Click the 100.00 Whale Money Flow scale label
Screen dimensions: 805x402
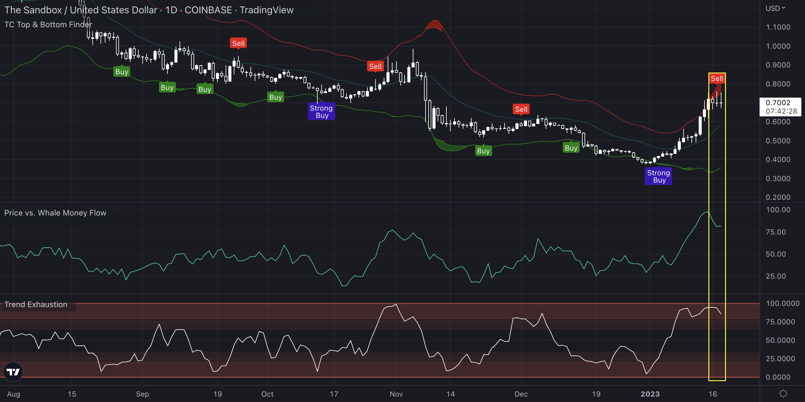pos(778,209)
